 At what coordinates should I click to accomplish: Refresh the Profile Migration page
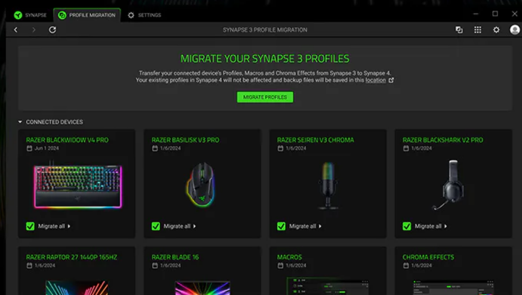coord(52,29)
